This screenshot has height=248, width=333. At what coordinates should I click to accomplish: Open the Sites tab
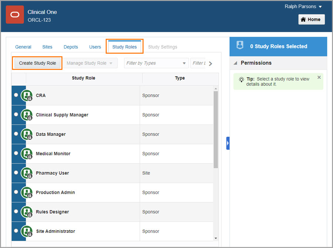point(47,47)
